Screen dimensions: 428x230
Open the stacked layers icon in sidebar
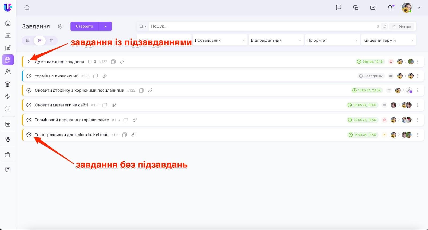8,84
